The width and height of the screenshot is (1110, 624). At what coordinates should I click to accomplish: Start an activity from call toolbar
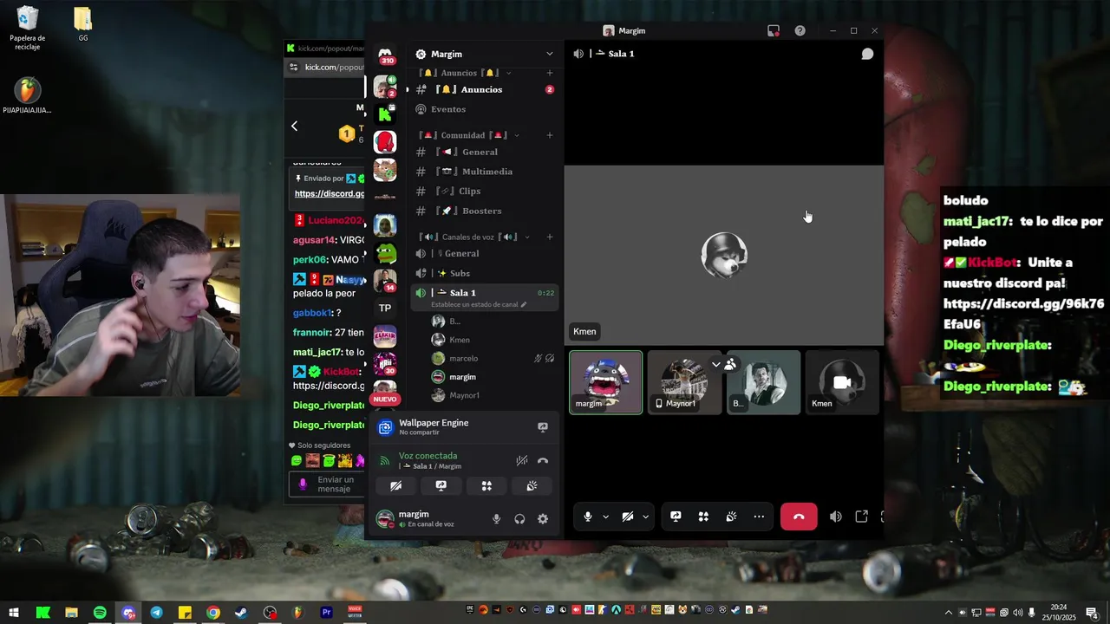(703, 517)
